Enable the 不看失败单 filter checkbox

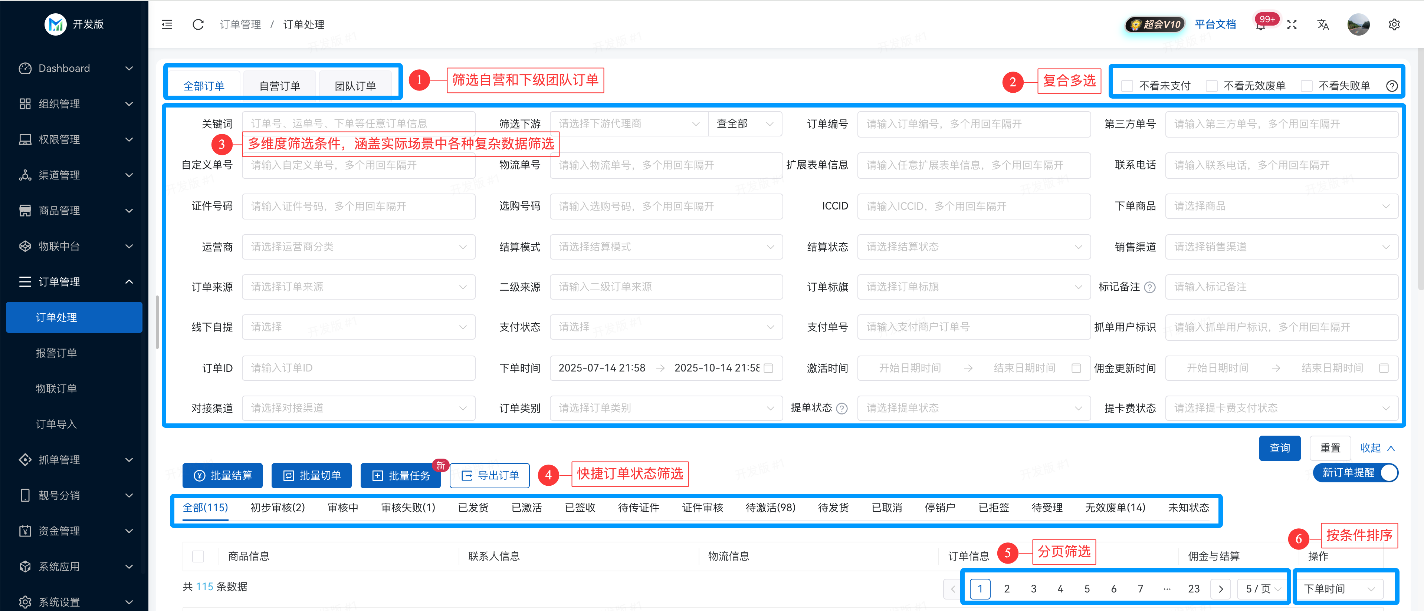coord(1307,85)
